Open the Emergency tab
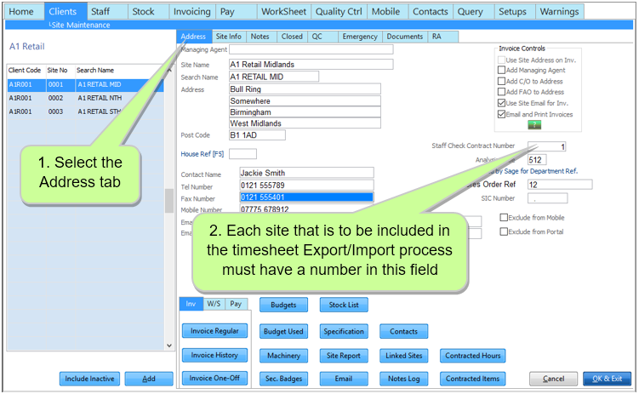 pyautogui.click(x=358, y=37)
